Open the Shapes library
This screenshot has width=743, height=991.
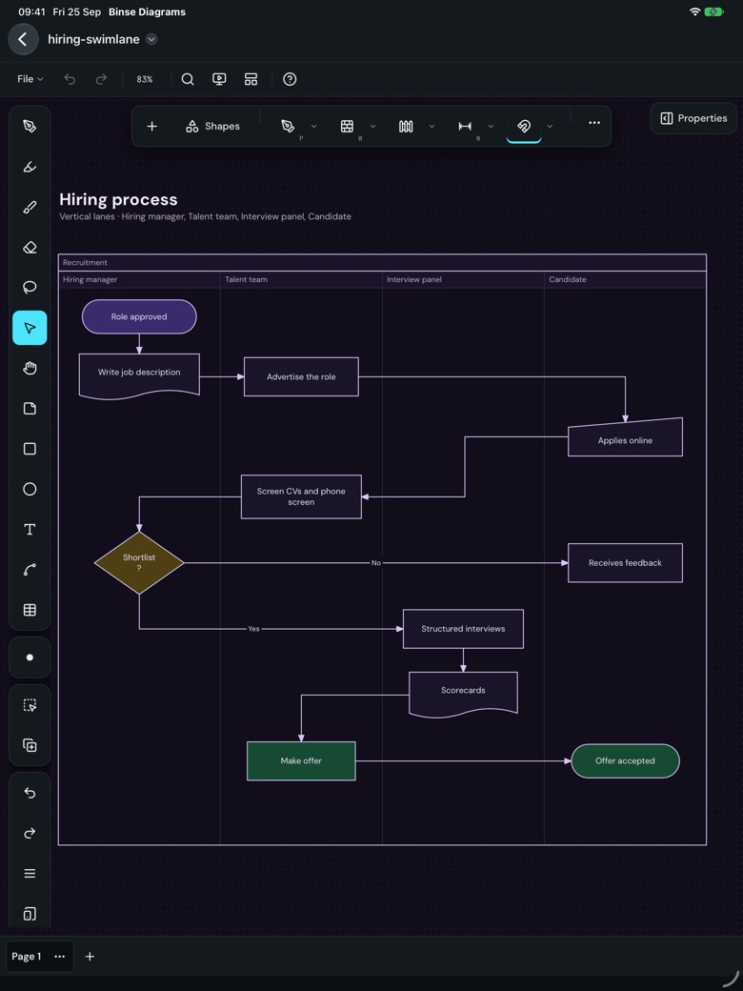coord(213,127)
